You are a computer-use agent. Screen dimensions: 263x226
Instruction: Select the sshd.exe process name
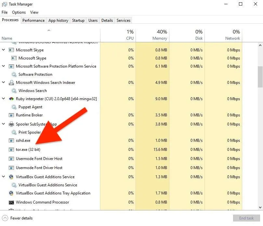(x=23, y=140)
